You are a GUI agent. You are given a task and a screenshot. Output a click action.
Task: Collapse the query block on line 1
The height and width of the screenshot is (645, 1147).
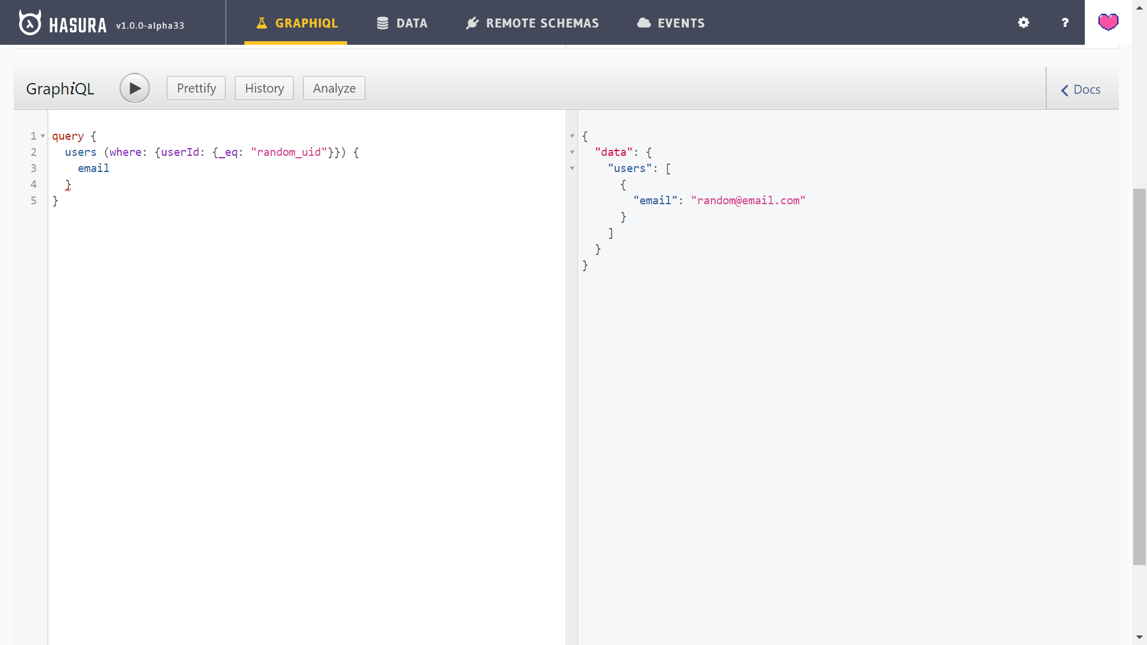click(43, 136)
